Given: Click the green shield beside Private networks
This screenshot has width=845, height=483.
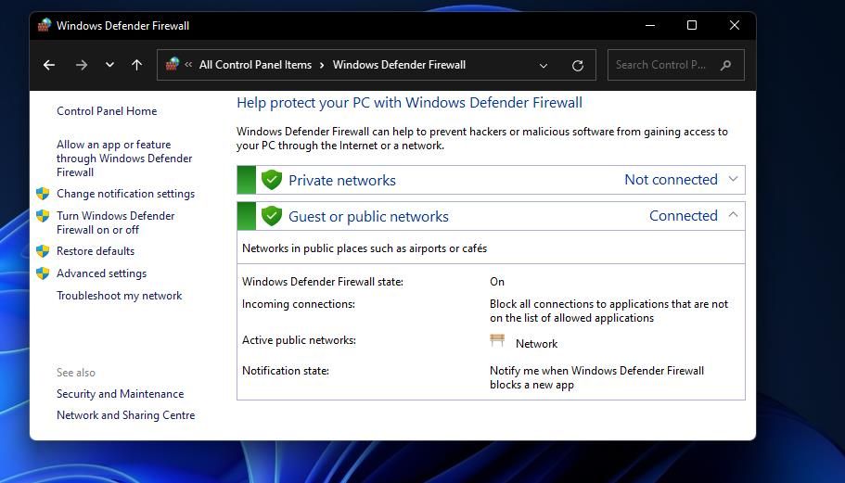Looking at the screenshot, I should point(271,180).
